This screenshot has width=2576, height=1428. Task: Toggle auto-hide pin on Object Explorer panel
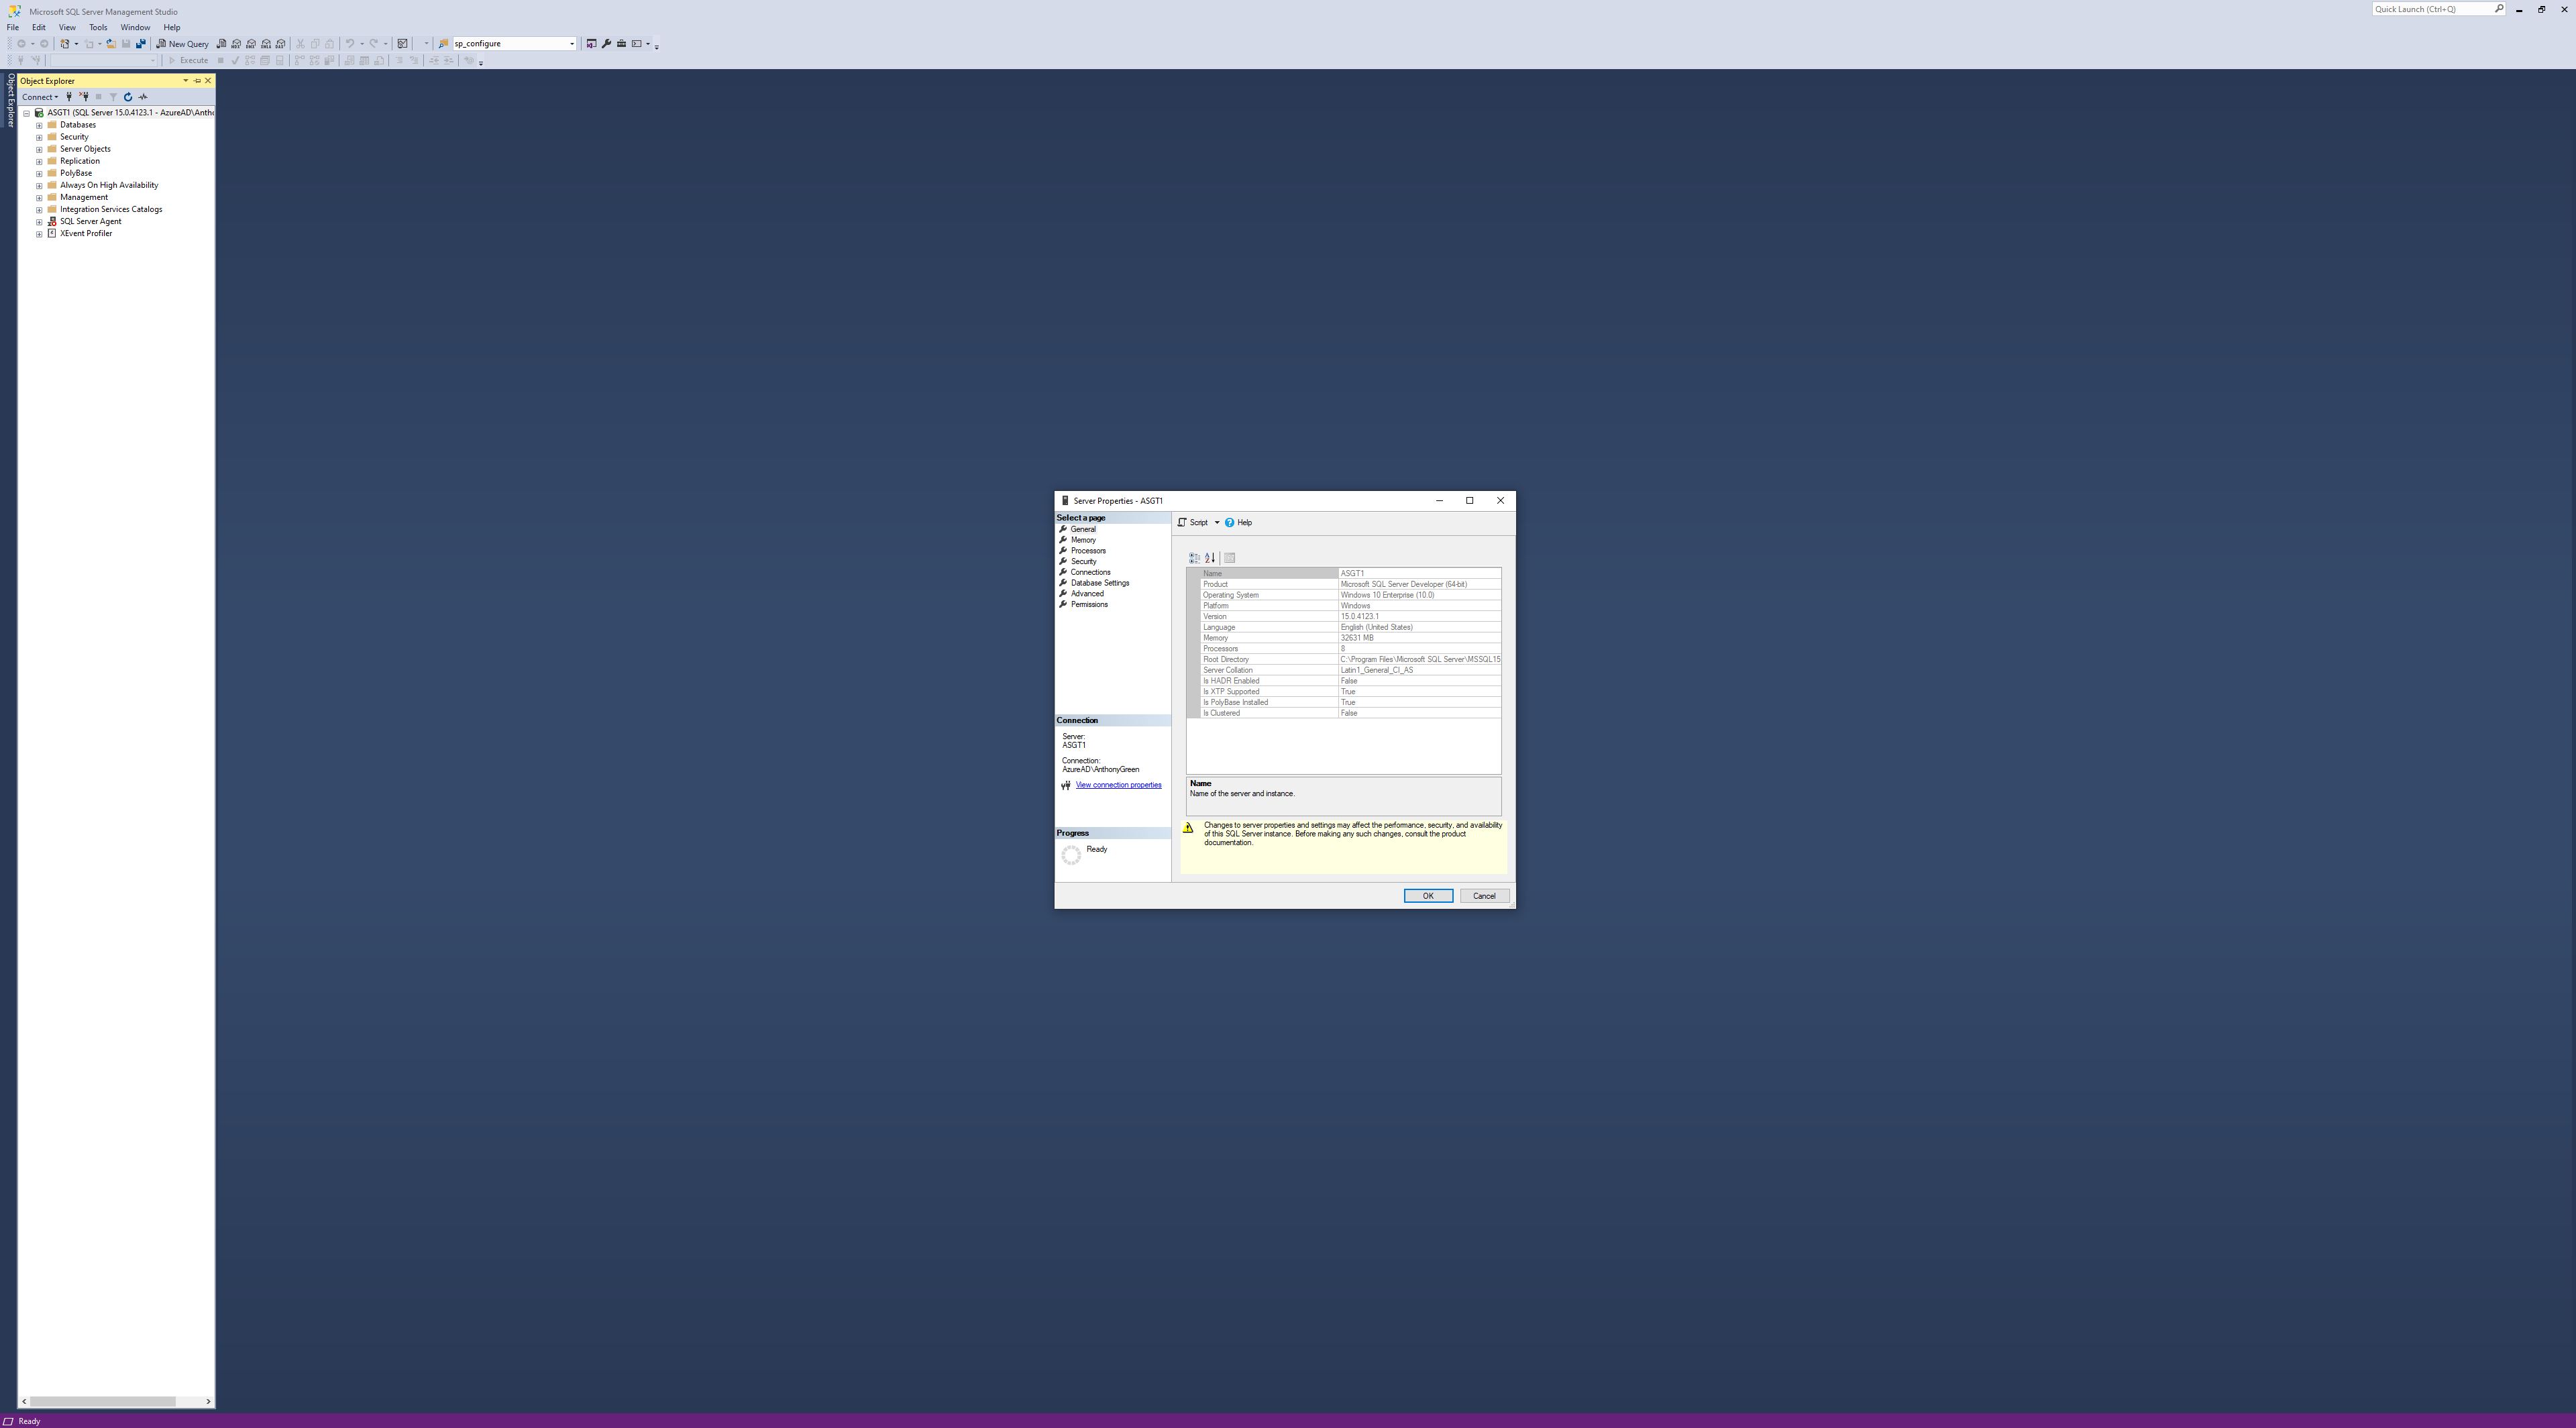pos(197,81)
